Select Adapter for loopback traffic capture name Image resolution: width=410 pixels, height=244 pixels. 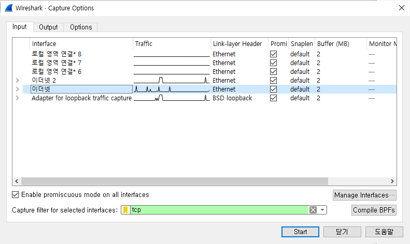[x=81, y=98]
